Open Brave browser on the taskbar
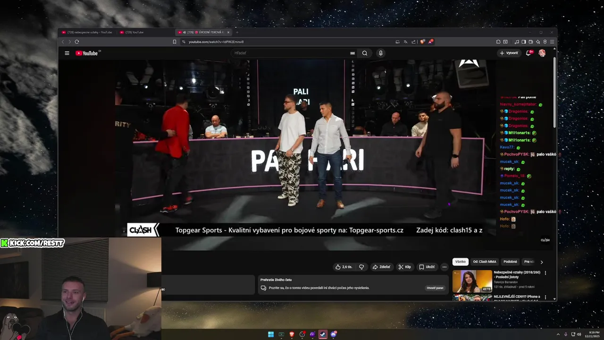 tap(292, 334)
